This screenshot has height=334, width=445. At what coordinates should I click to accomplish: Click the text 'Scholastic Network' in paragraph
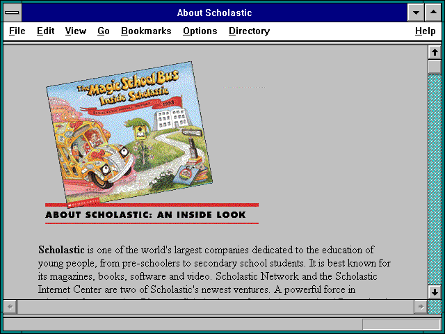pos(257,276)
